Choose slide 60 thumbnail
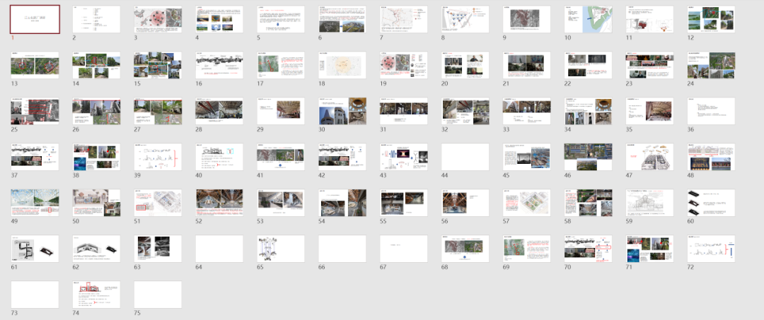The height and width of the screenshot is (320, 764). pyautogui.click(x=712, y=203)
